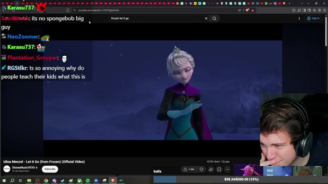Open Google Chrome from taskbar
Viewport: 328px width, 184px height.
point(46,181)
